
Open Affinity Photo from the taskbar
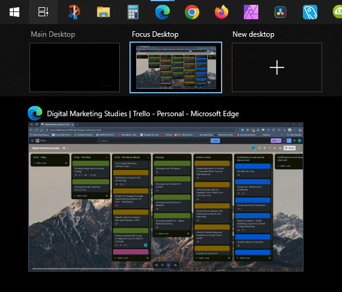point(251,12)
